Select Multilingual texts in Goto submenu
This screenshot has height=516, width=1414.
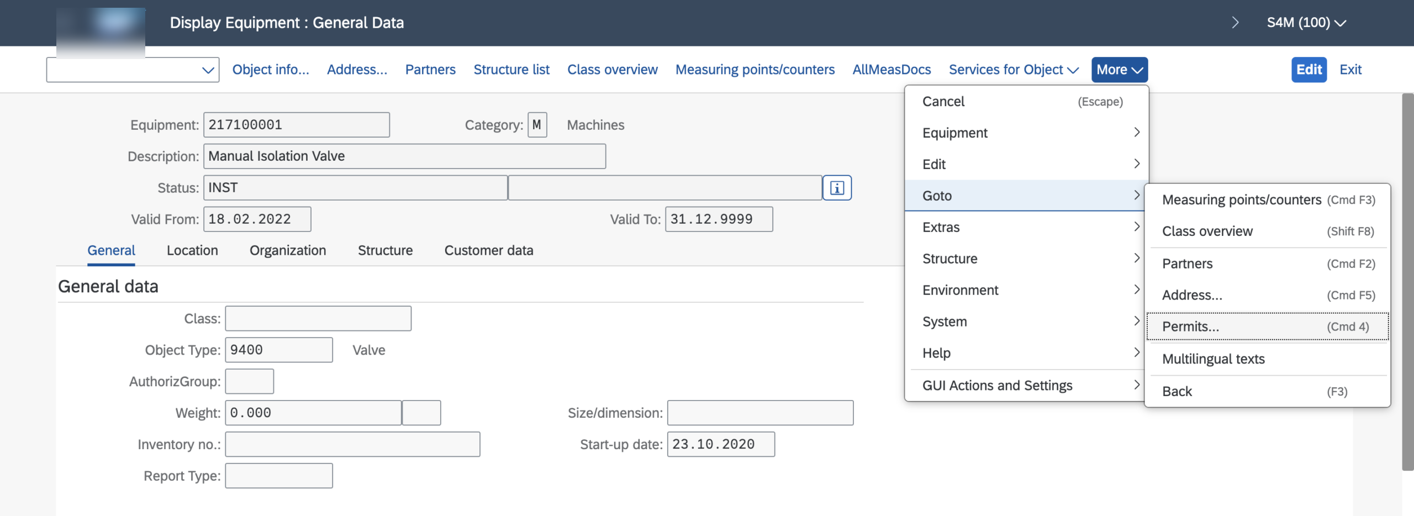coord(1268,359)
